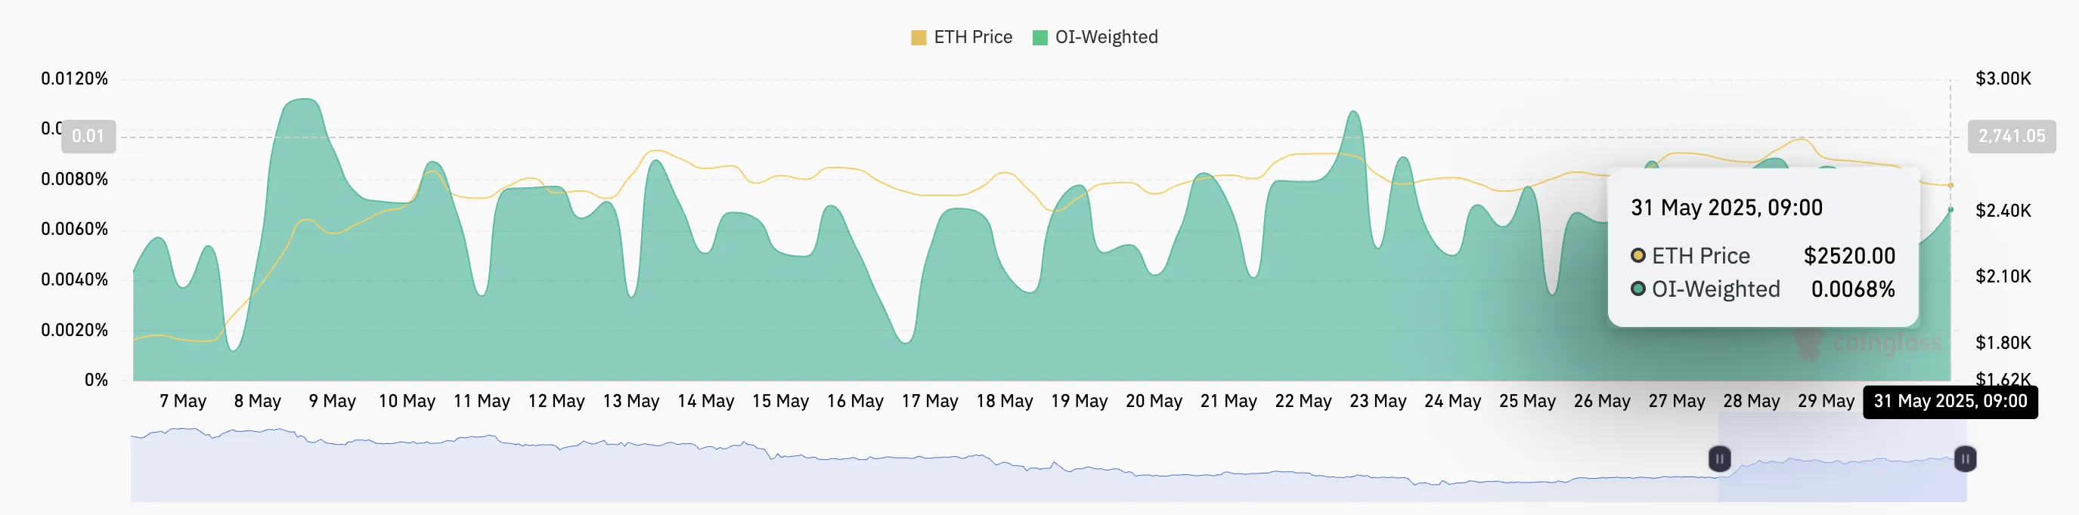Click the green OI-Weighted legend swatch
The height and width of the screenshot is (515, 2079).
point(1040,38)
